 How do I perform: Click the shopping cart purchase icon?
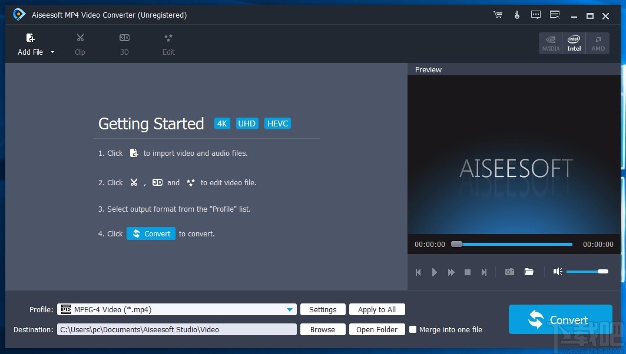(x=498, y=15)
